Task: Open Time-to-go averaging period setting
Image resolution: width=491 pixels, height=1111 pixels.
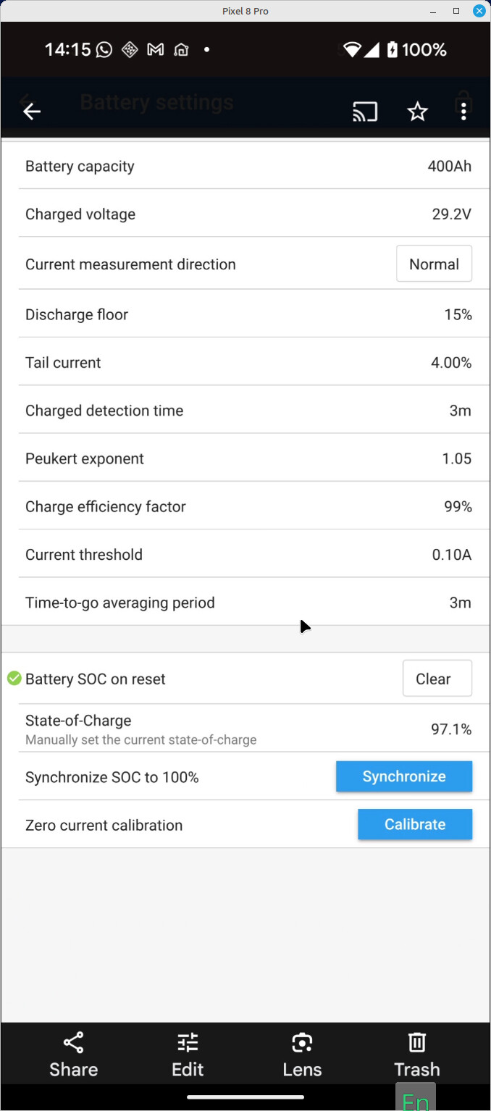Action: [246, 603]
